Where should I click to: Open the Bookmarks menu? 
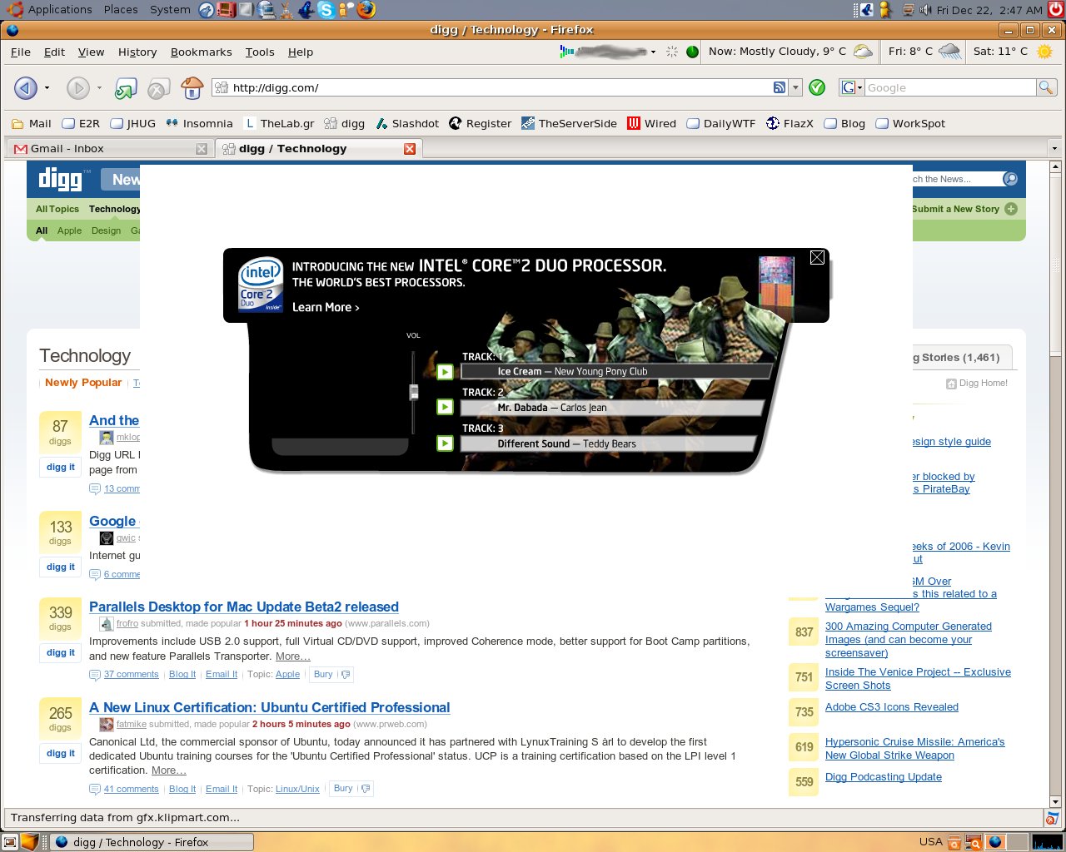click(201, 52)
